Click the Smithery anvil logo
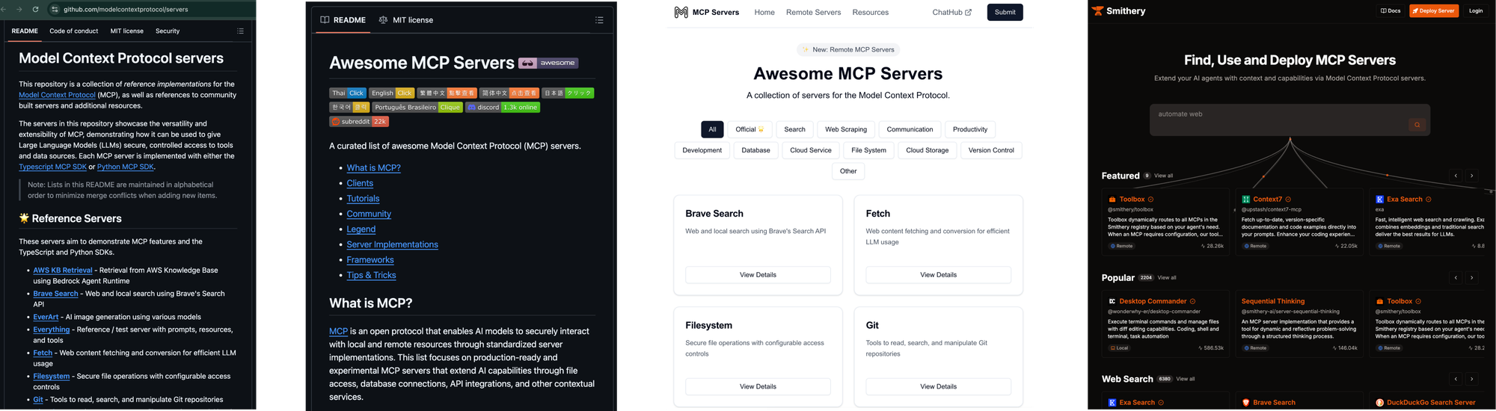 pyautogui.click(x=1097, y=11)
